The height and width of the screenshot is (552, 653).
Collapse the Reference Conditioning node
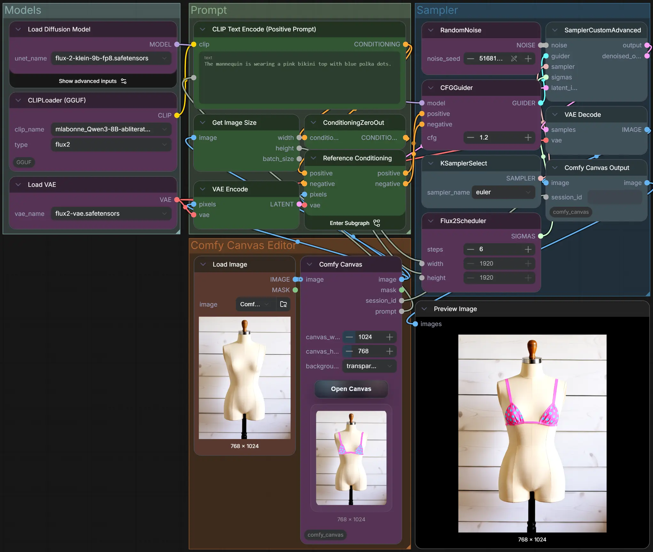pos(313,158)
